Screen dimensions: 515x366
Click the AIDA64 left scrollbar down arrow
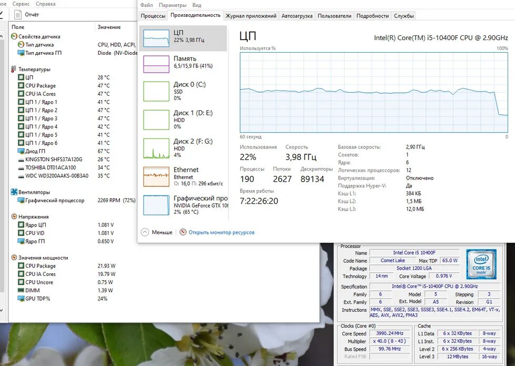point(2,310)
